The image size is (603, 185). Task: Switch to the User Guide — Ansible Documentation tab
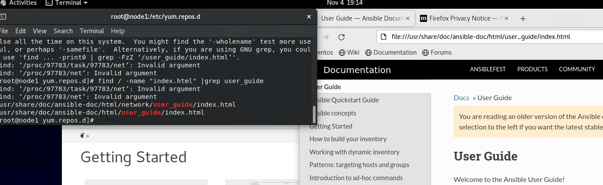tap(363, 18)
